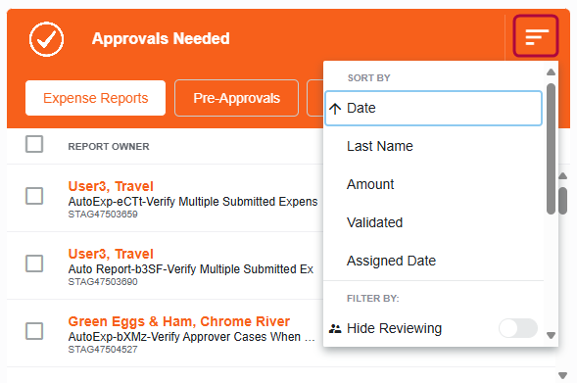Select checkbox for report STAG47503659
The image size is (577, 383).
[34, 196]
